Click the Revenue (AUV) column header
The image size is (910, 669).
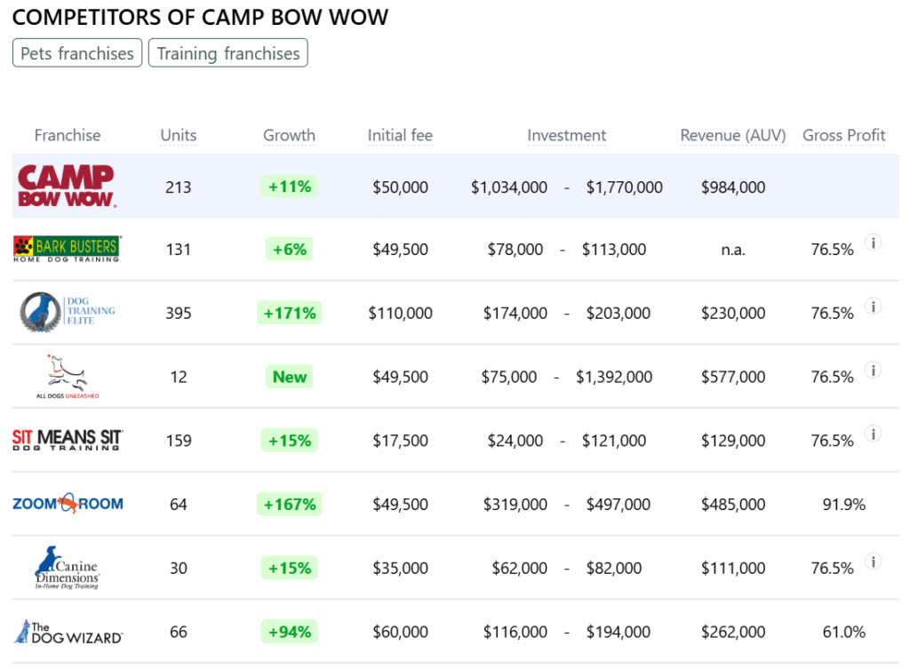tap(733, 135)
